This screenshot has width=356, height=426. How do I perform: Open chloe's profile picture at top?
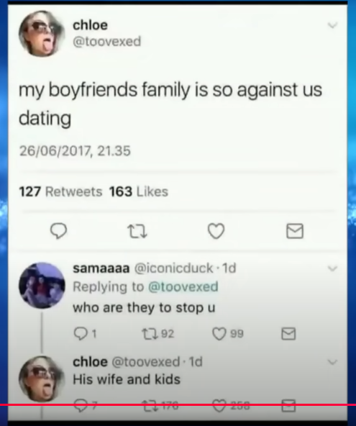(42, 34)
